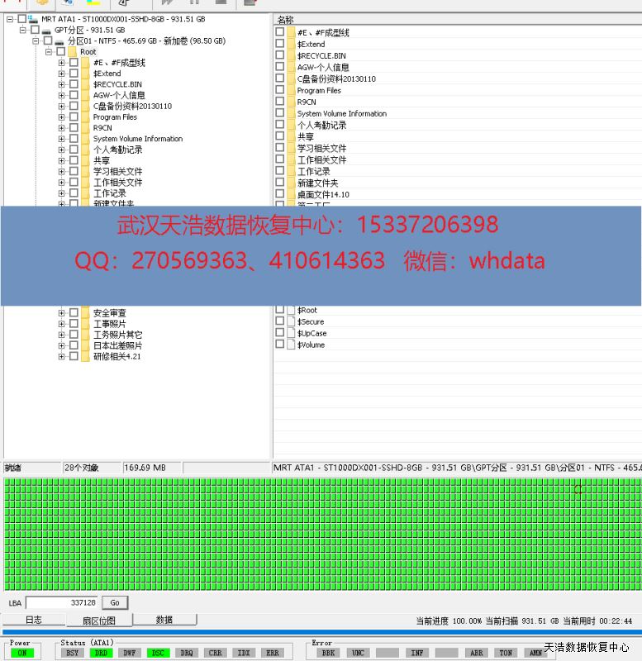Click the Root folder icon
Viewport: 642px width, 661px height.
[x=72, y=52]
